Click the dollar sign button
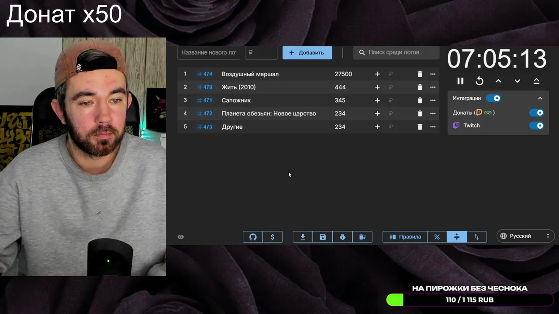The width and height of the screenshot is (559, 314). pyautogui.click(x=273, y=237)
